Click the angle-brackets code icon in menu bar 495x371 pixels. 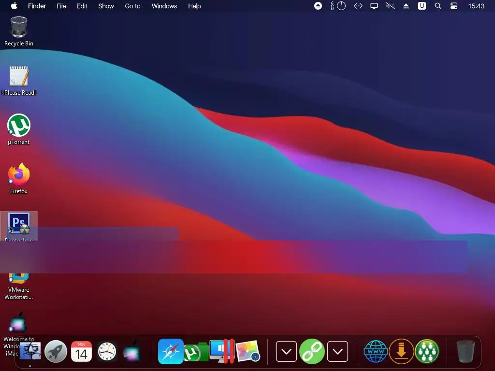pos(358,6)
